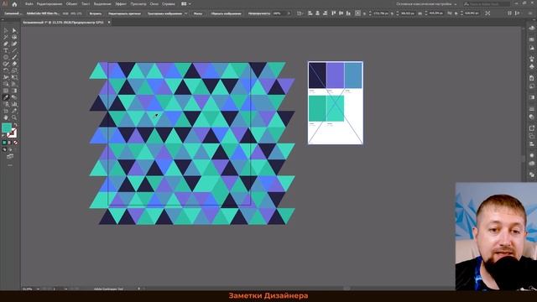Click the Illustrator home icon
Viewport: 537px width, 302px height.
(x=14, y=4)
